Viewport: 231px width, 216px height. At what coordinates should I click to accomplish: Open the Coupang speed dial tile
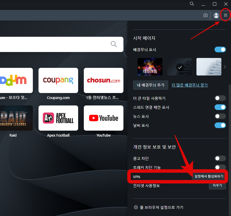(x=58, y=80)
